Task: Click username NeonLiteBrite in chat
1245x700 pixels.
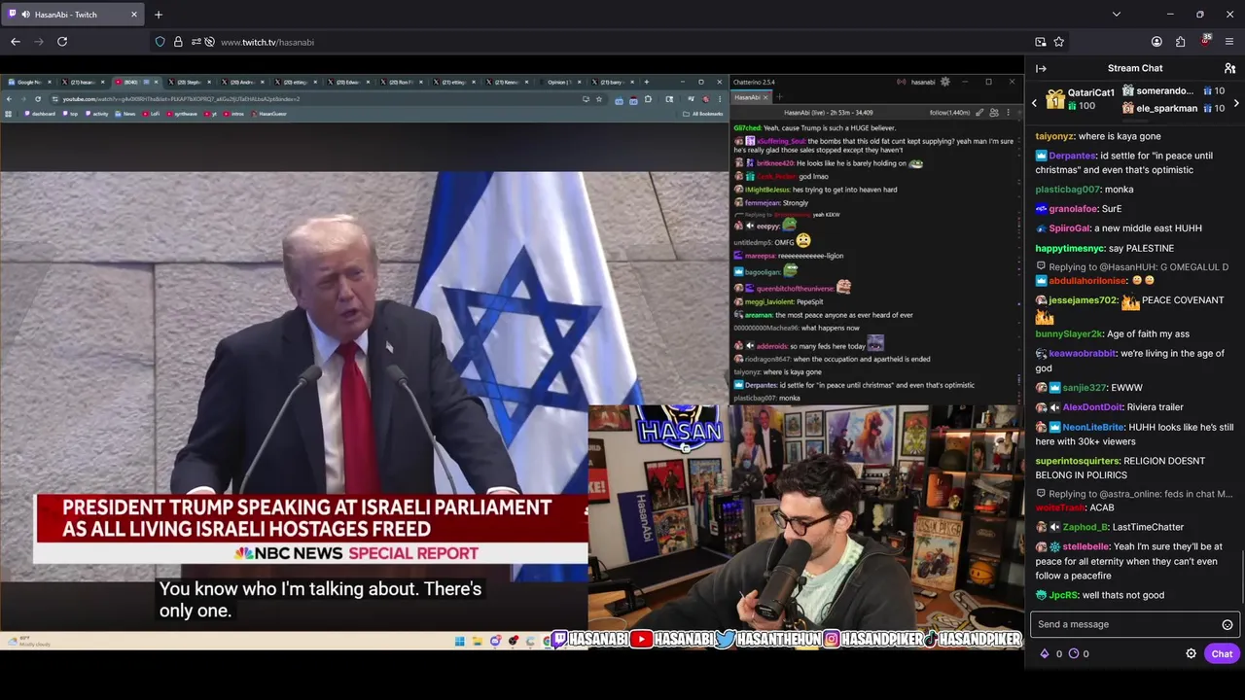Action: 1095,427
